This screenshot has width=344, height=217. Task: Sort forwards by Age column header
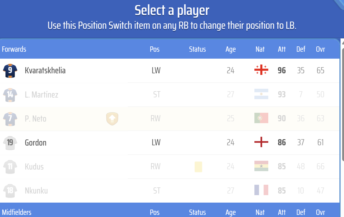point(230,49)
